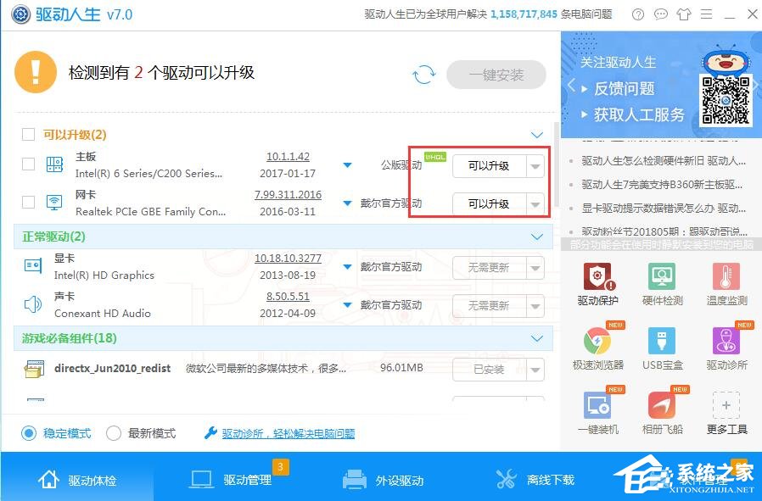
Task: Collapse the 可以升级(2) section
Action: [536, 134]
